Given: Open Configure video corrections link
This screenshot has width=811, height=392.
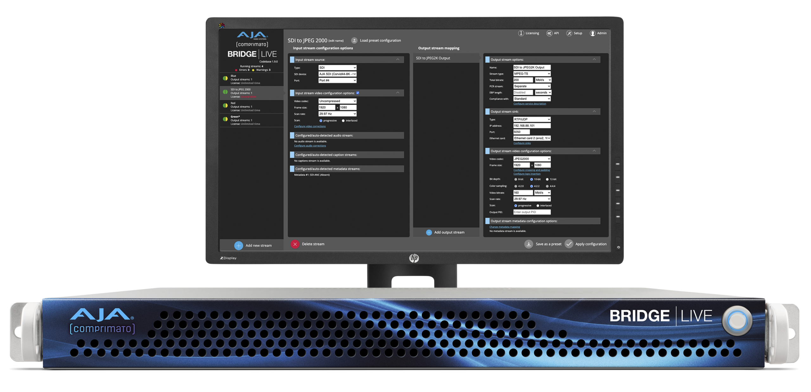Looking at the screenshot, I should [310, 126].
